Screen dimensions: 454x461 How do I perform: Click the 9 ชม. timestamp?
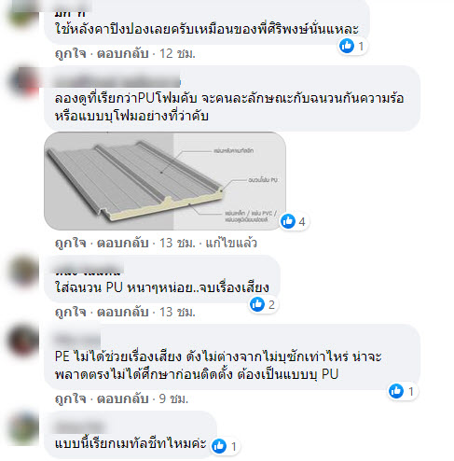(173, 398)
